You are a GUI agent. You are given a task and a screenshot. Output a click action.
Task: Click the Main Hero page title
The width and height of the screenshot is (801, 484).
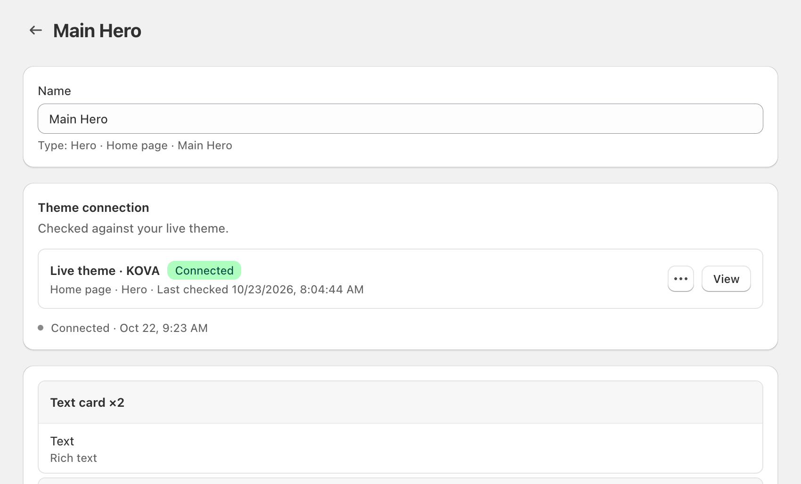(x=97, y=31)
